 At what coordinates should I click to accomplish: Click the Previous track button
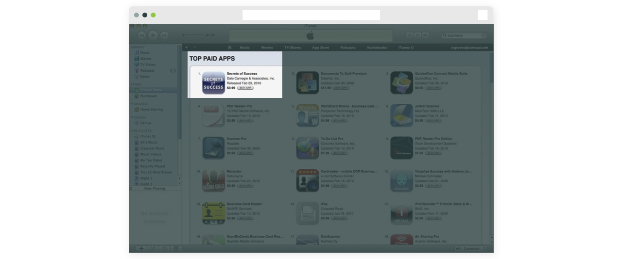click(141, 35)
